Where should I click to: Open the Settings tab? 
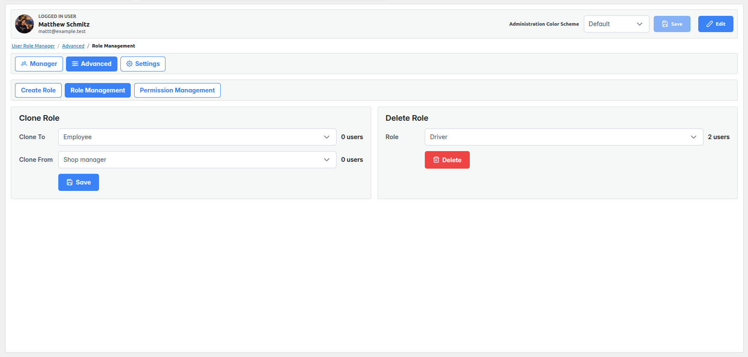[x=143, y=64]
